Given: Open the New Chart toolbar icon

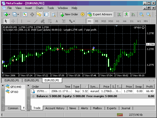Looking at the screenshot, I should [6, 14].
